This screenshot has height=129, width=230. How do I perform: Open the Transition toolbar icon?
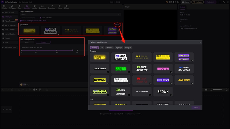51,6
